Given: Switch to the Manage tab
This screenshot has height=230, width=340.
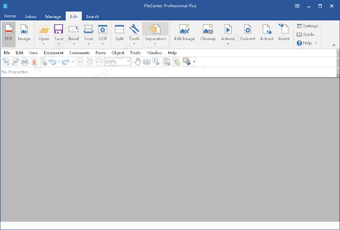Looking at the screenshot, I should click(53, 17).
